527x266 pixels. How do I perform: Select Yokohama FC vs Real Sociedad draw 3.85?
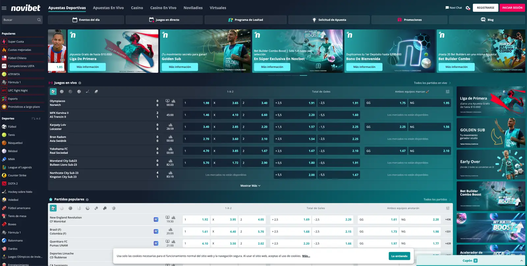coord(226,151)
